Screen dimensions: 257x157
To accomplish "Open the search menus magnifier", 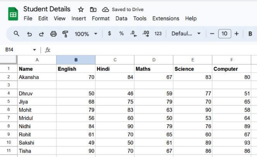I will coord(16,34).
